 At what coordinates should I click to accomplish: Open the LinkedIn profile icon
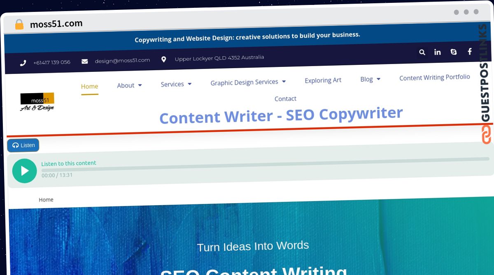[438, 52]
